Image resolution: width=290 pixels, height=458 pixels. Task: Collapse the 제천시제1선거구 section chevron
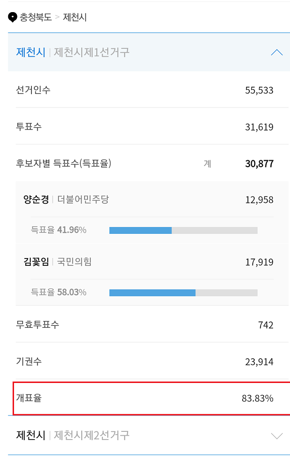click(276, 53)
